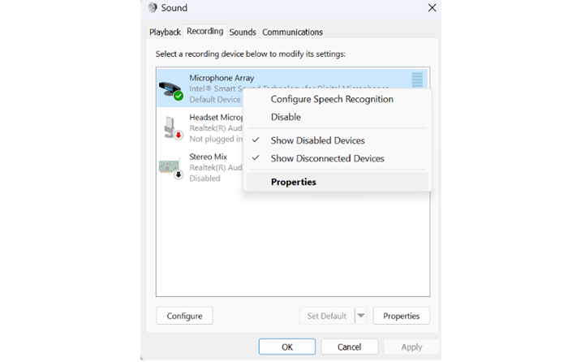This screenshot has height=362, width=568.
Task: Click the 'Disabled' status under Stereo Mix
Action: [204, 179]
